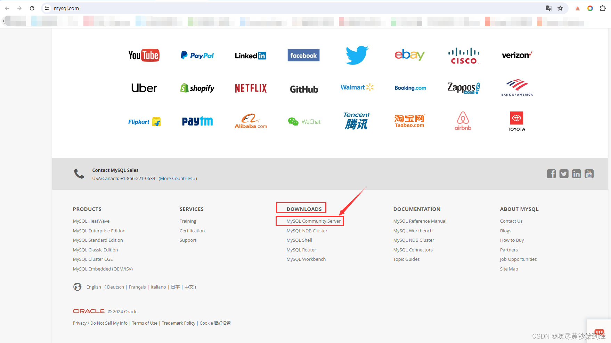The width and height of the screenshot is (611, 343).
Task: Click the facebook customer logo
Action: coord(303,55)
